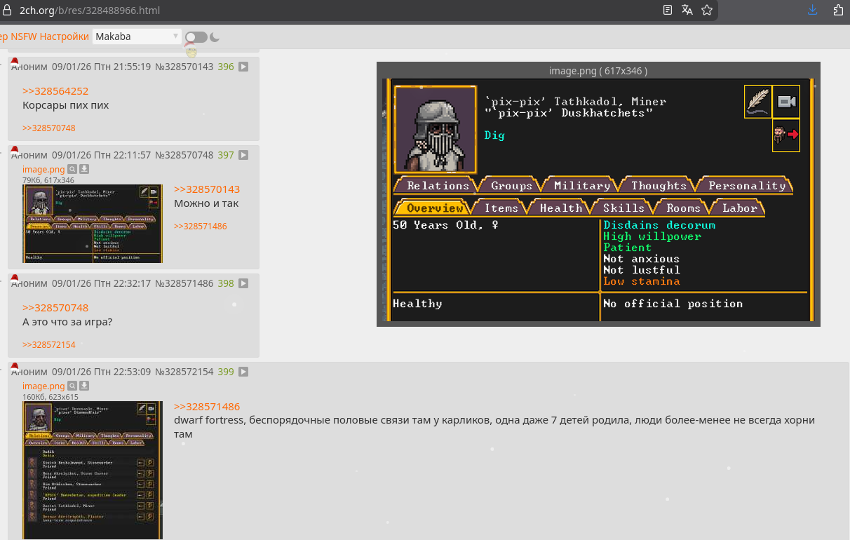
Task: Open the browser downloads panel
Action: point(813,10)
